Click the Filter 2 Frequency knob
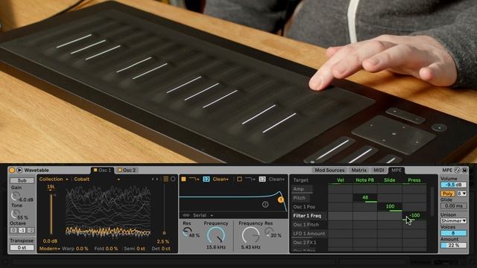Screen dimensions: 477x268 click(251, 235)
